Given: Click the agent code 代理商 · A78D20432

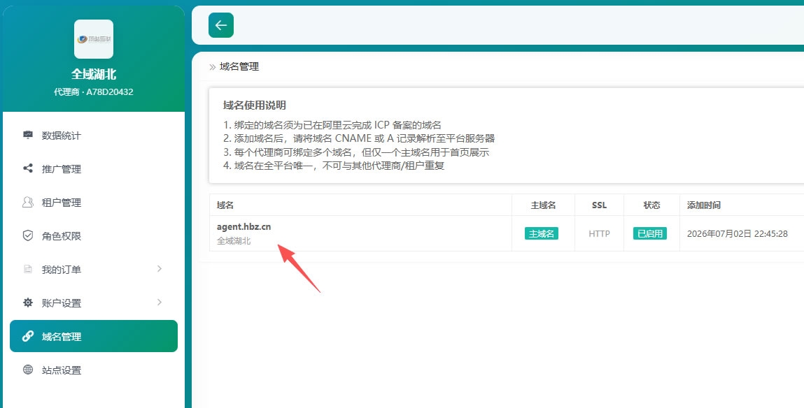Looking at the screenshot, I should (x=94, y=92).
